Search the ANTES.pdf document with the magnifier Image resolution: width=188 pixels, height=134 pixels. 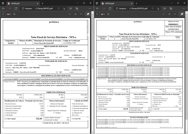14,14
